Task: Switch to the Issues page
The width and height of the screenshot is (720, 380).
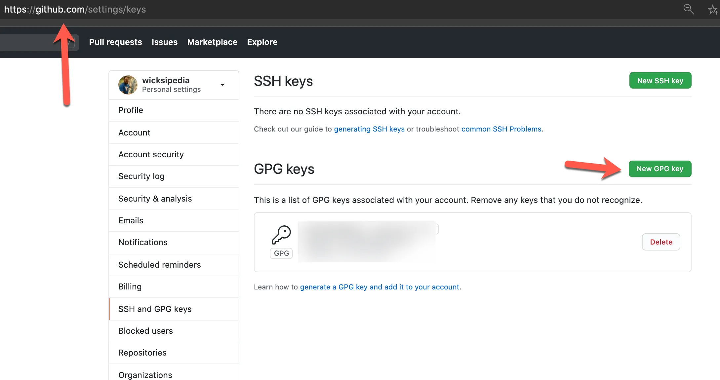Action: (164, 42)
